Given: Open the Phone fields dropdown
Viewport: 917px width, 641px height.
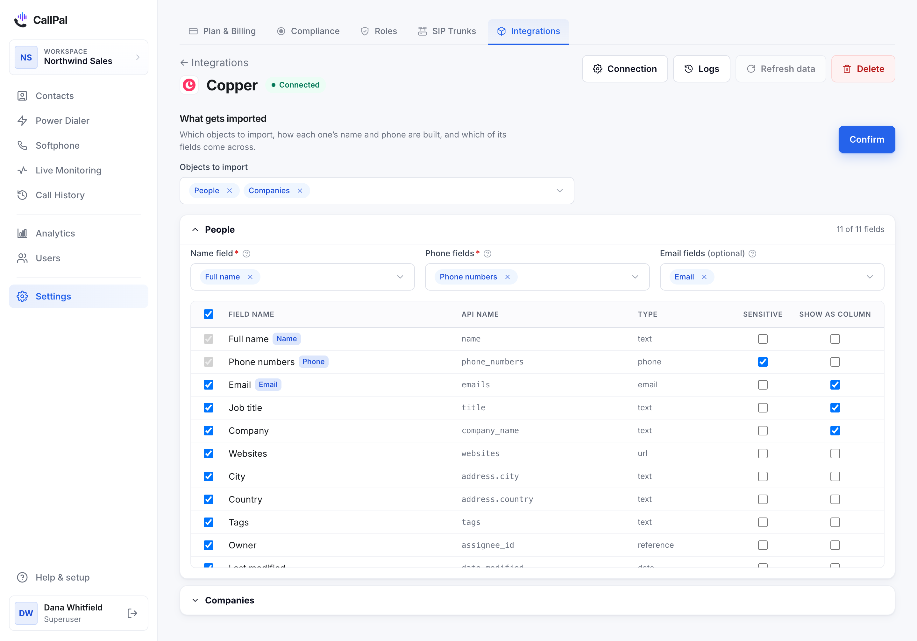Looking at the screenshot, I should pyautogui.click(x=537, y=277).
